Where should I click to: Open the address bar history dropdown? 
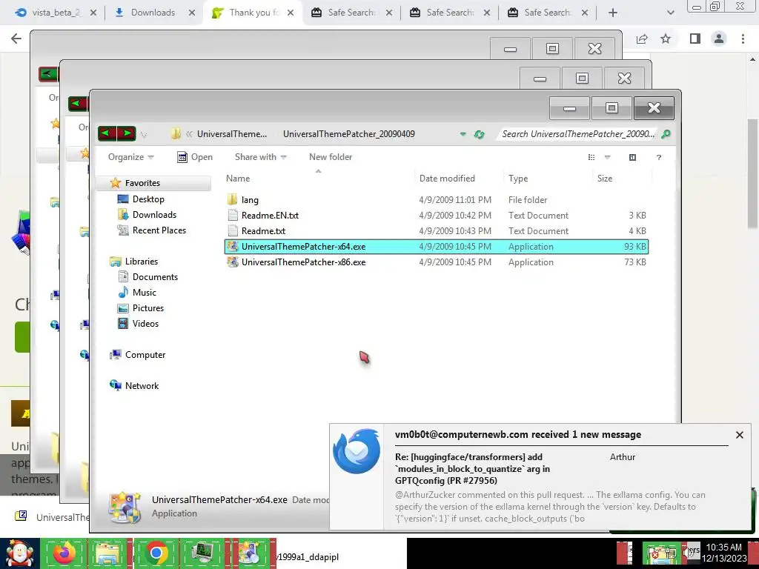pyautogui.click(x=463, y=134)
